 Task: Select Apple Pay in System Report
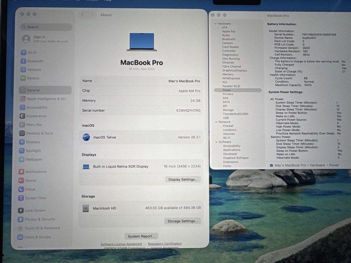click(x=229, y=32)
